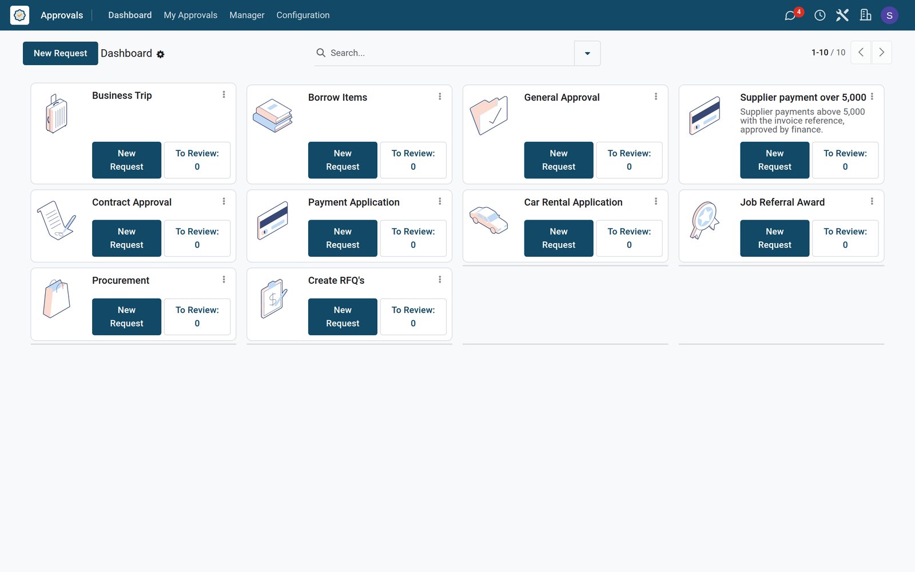This screenshot has width=915, height=572.
Task: Create New Request for Borrow Items
Action: click(343, 160)
